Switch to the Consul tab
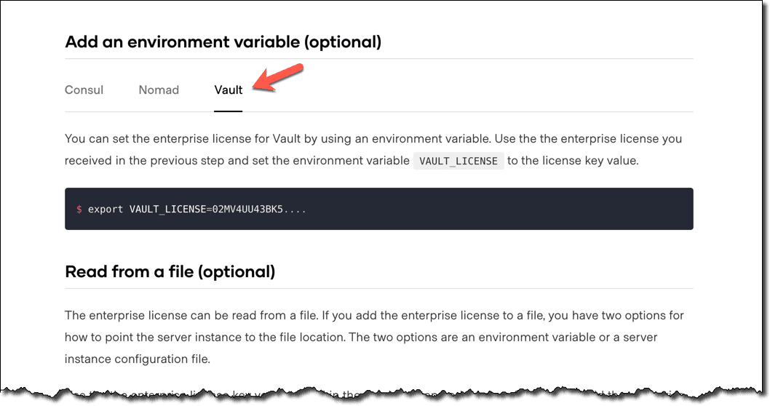 coord(84,90)
